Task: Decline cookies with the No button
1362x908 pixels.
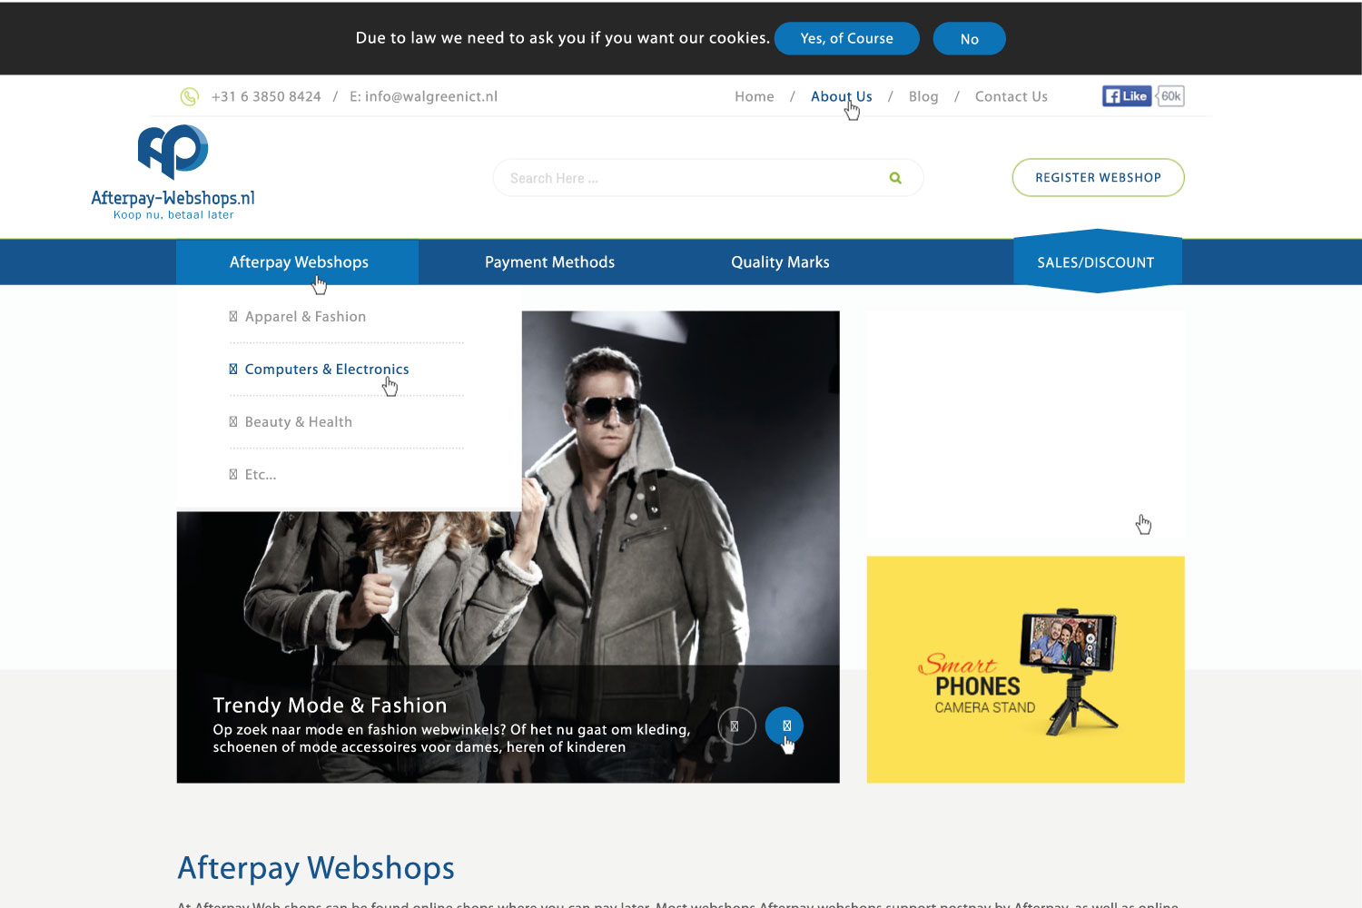Action: click(970, 38)
